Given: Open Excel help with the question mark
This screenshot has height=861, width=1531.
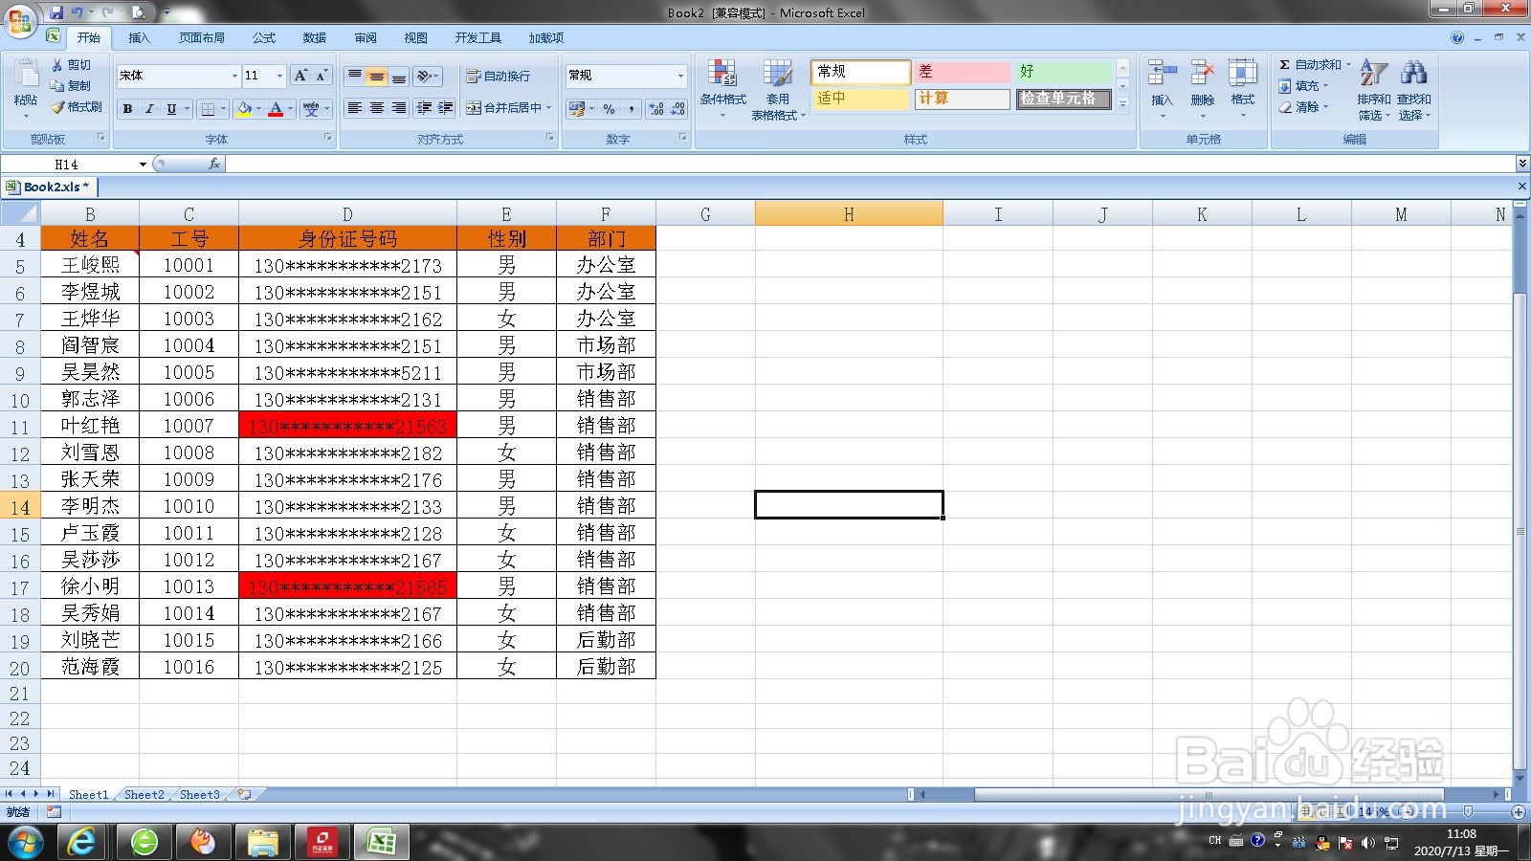Looking at the screenshot, I should 1456,37.
